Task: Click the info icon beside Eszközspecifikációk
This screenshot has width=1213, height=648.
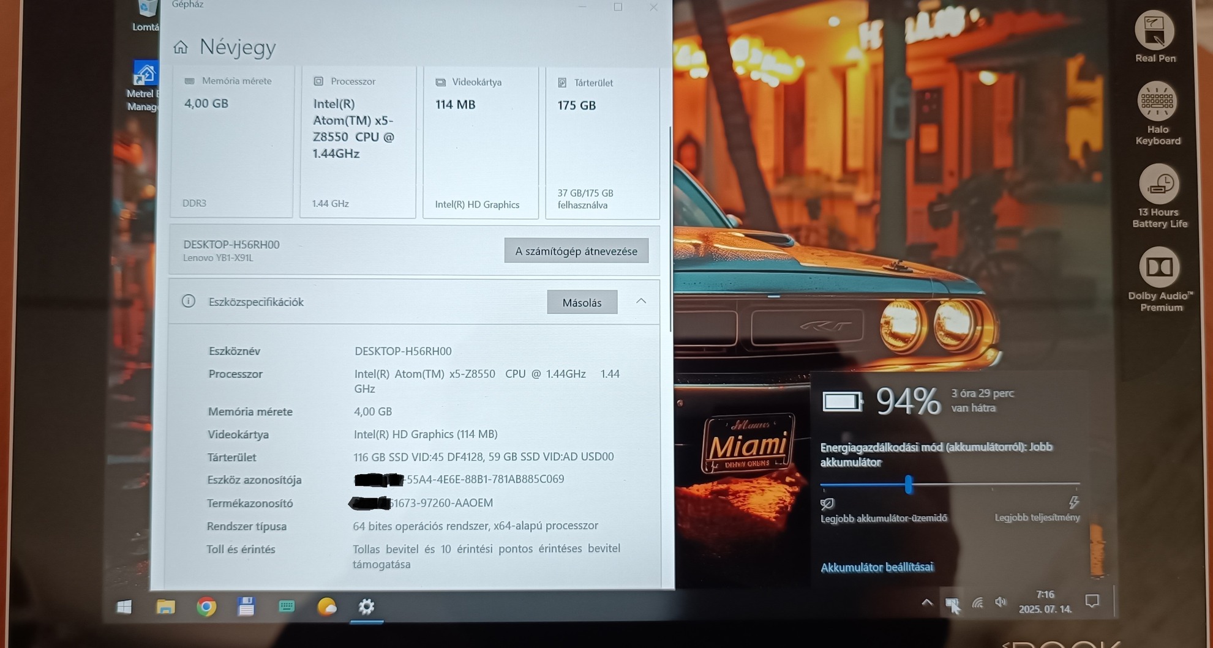Action: coord(188,301)
